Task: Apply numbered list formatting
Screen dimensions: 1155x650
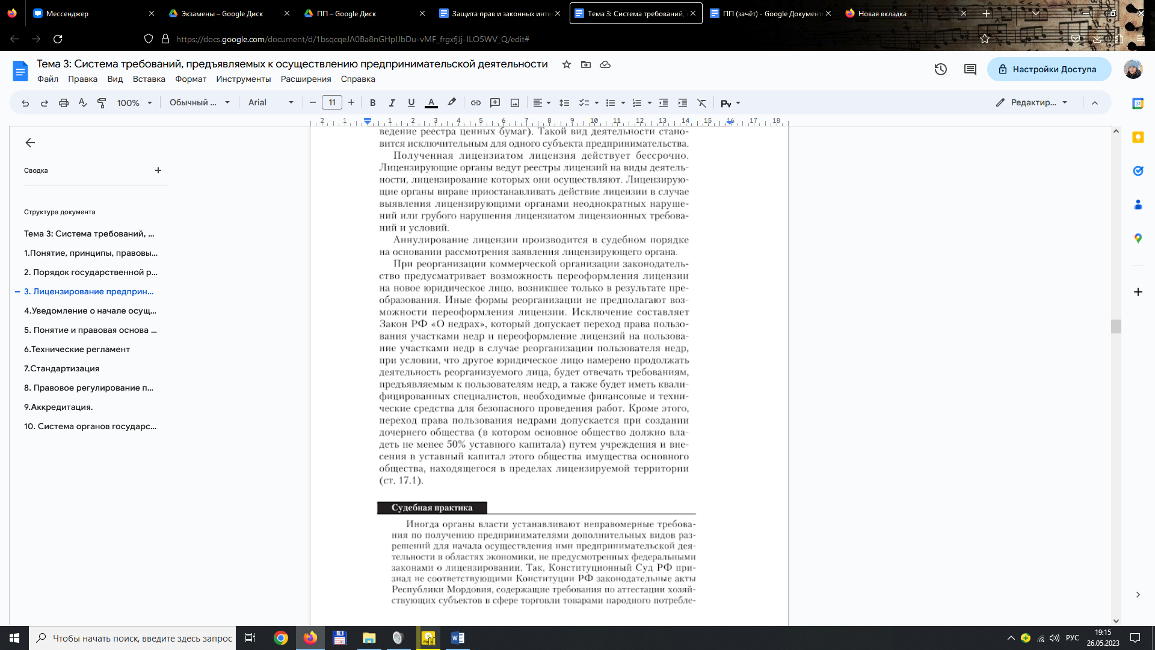Action: click(x=637, y=103)
